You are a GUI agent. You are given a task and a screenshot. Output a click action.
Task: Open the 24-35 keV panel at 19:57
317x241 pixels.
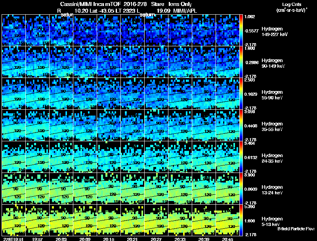[37, 157]
